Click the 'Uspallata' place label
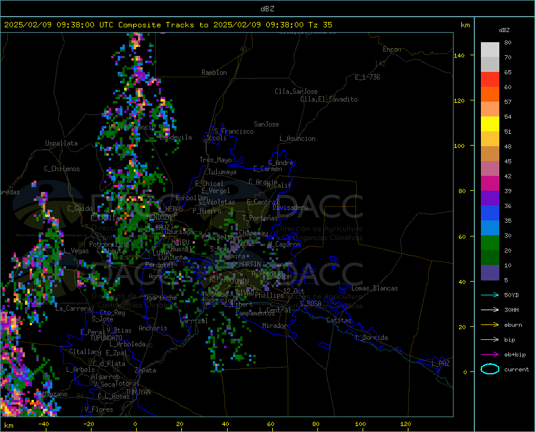The width and height of the screenshot is (535, 432). point(61,144)
